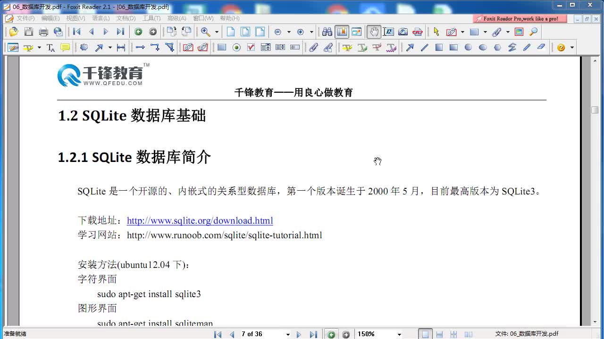Click the Email document icon
The height and width of the screenshot is (339, 604).
click(x=58, y=32)
